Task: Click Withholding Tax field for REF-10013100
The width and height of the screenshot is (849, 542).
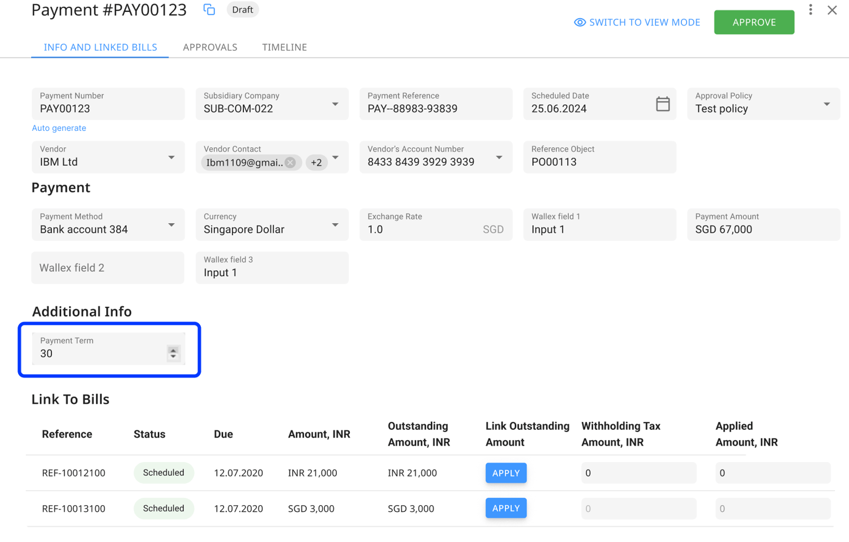Action: [x=639, y=509]
